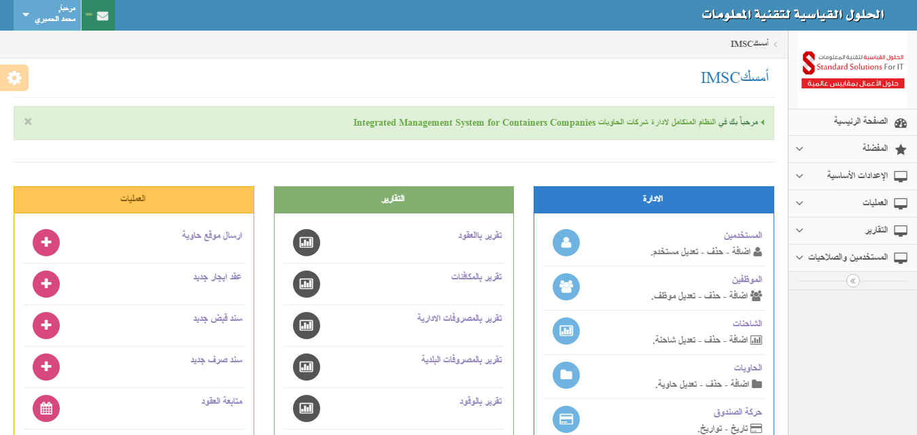Open the الإعدادات الأساسية sidebar menu item
Viewport: 917px width, 435px height.
[852, 177]
